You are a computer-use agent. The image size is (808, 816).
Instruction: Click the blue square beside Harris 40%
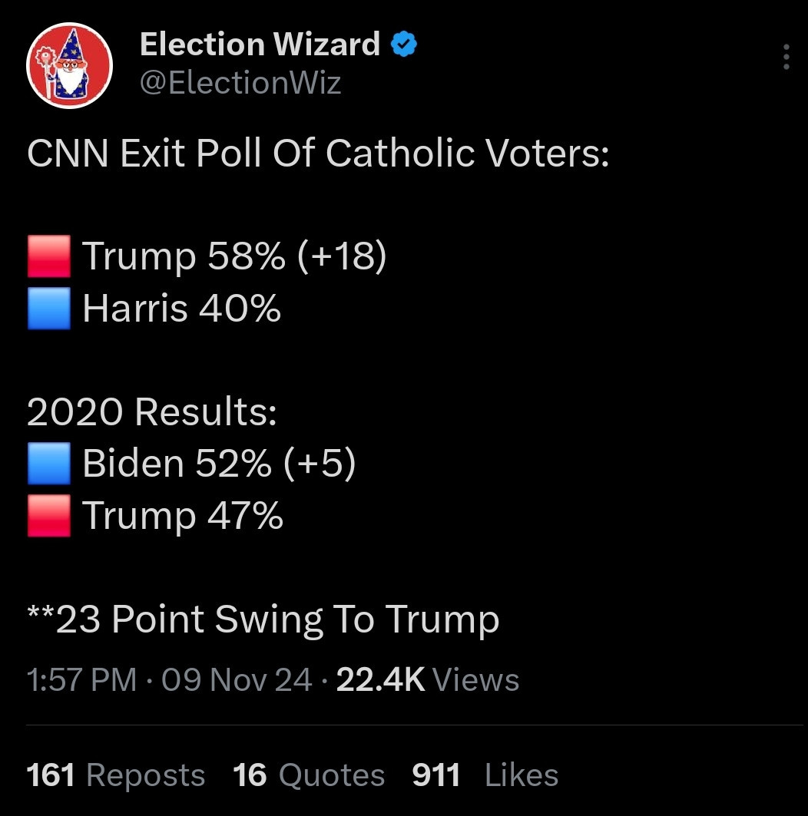[x=49, y=308]
